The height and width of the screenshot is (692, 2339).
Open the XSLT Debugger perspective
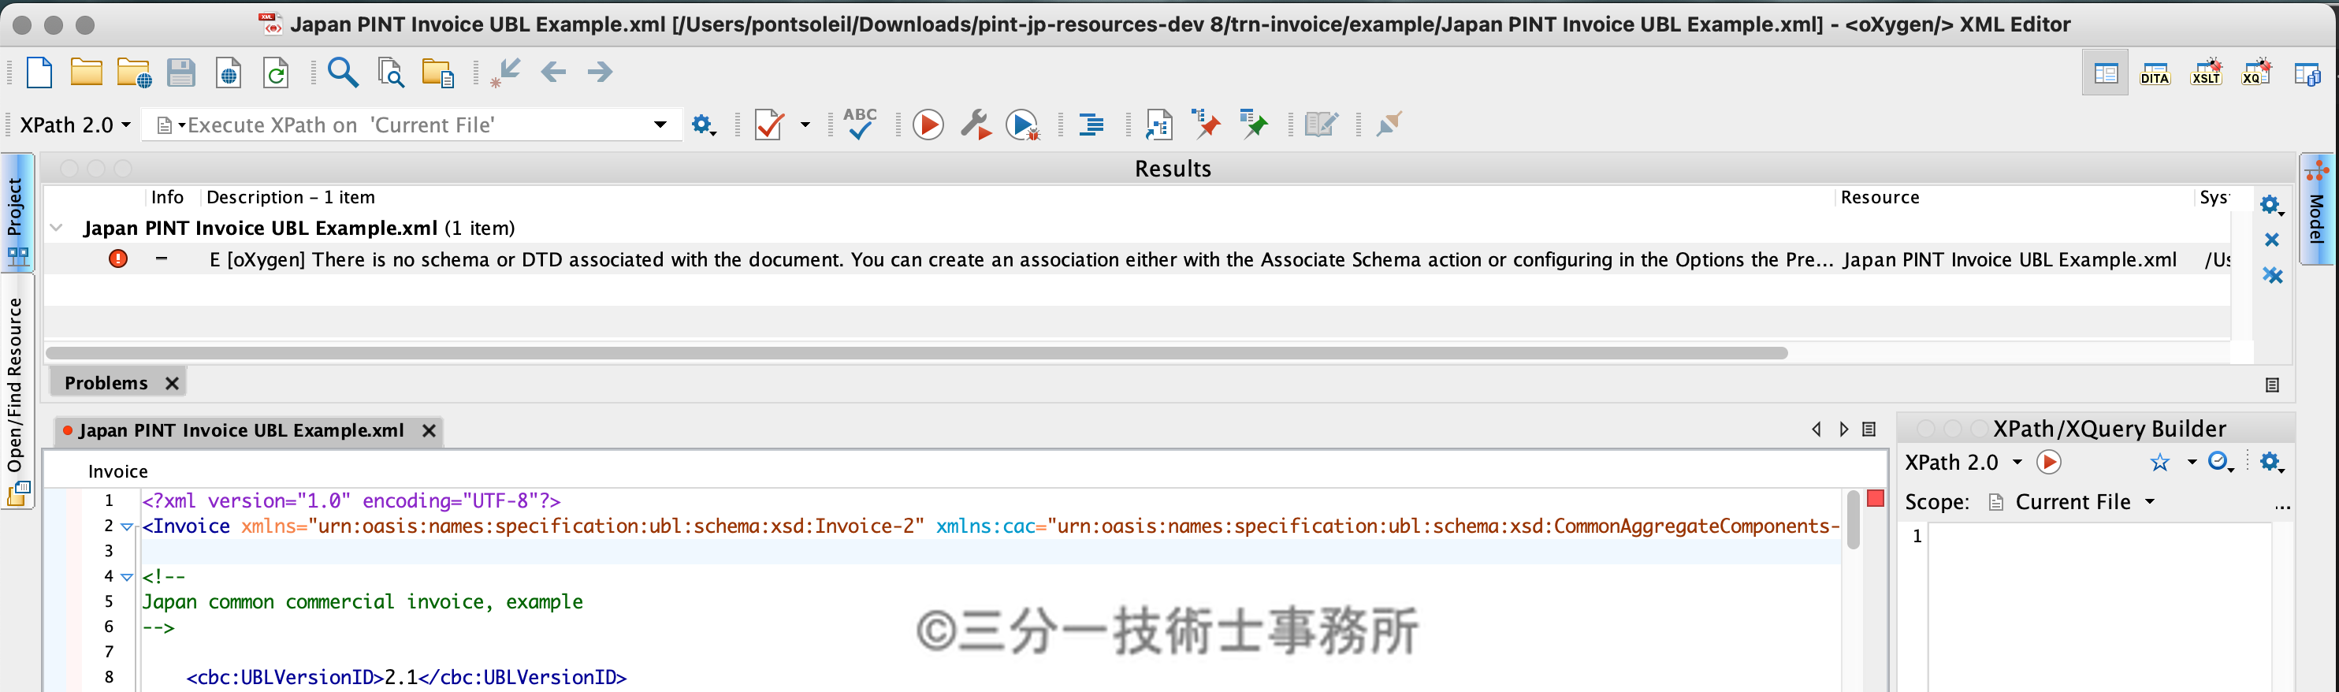point(2206,73)
